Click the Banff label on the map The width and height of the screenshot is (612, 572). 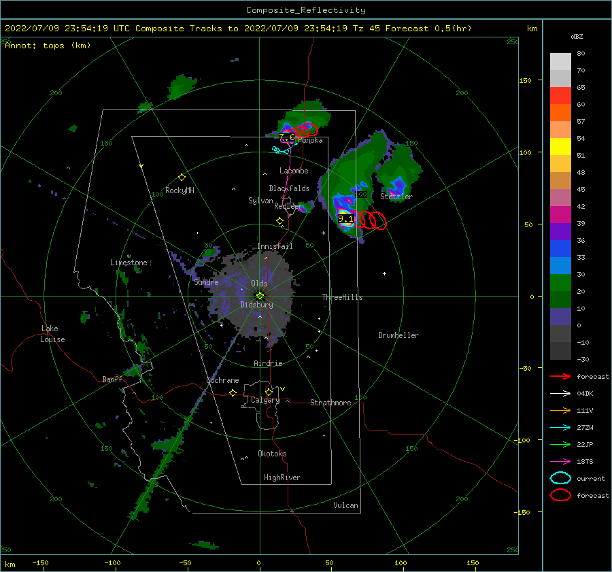(112, 379)
